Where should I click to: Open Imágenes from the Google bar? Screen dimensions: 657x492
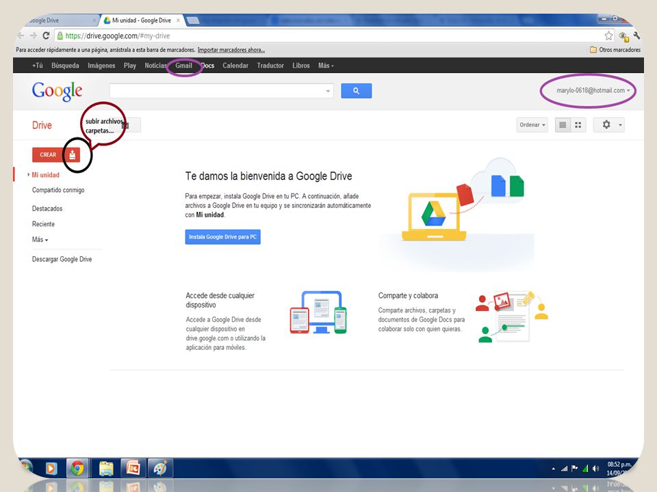pos(101,66)
